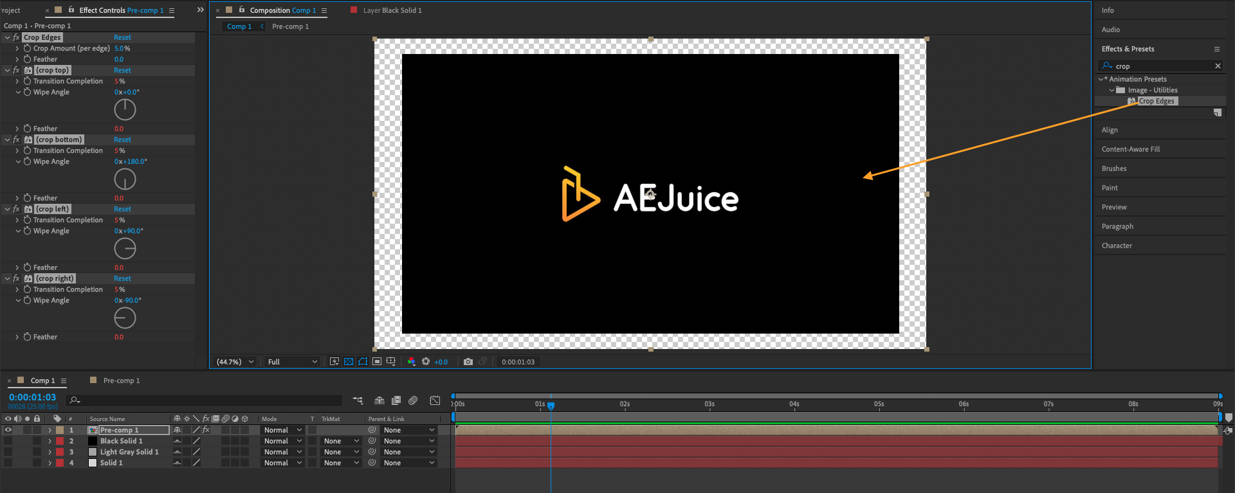Click stopwatch for crop bottom Wipe Angle
Viewport: 1235px width, 493px height.
[28, 161]
